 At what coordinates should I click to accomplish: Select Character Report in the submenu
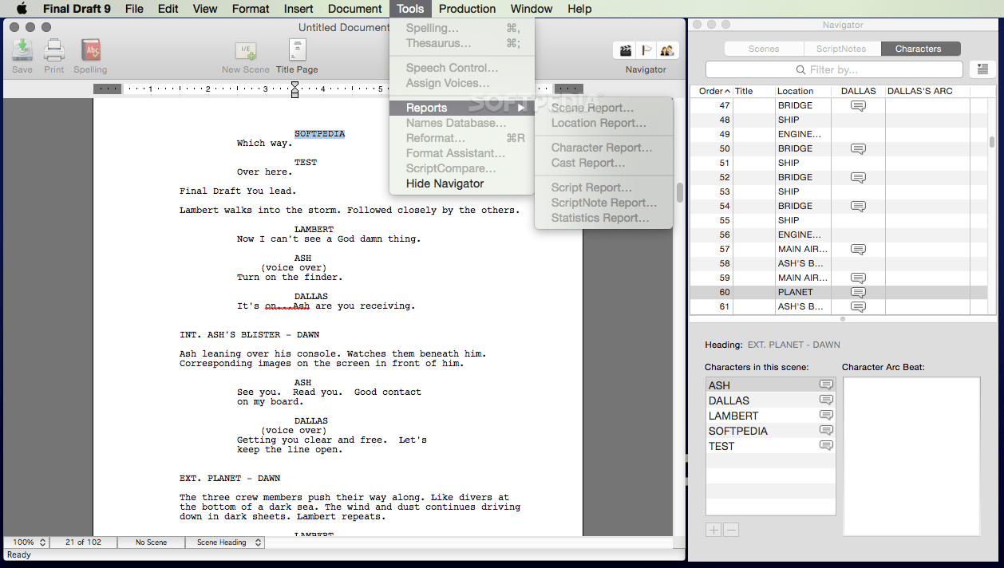[603, 148]
